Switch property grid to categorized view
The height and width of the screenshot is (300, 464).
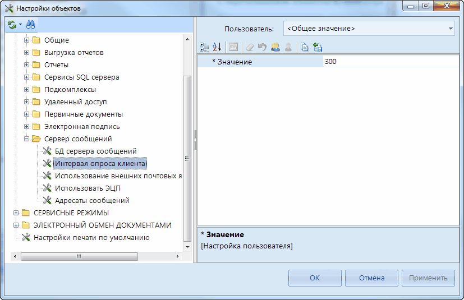click(204, 47)
